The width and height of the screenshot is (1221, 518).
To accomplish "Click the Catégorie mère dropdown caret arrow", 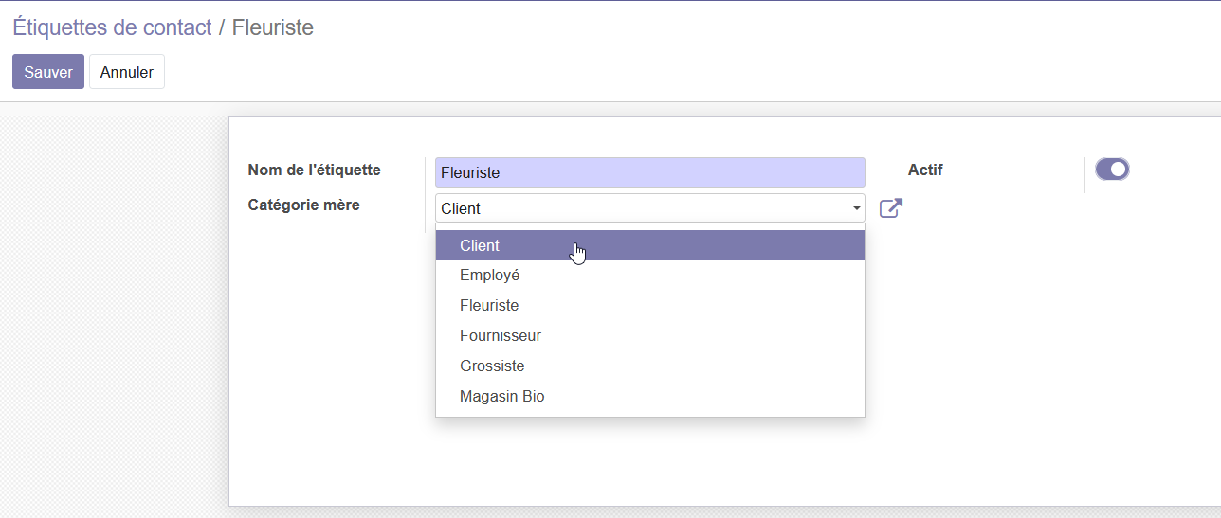I will tap(856, 208).
